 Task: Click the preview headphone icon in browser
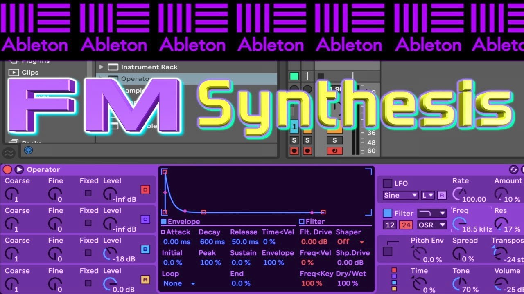pos(28,150)
